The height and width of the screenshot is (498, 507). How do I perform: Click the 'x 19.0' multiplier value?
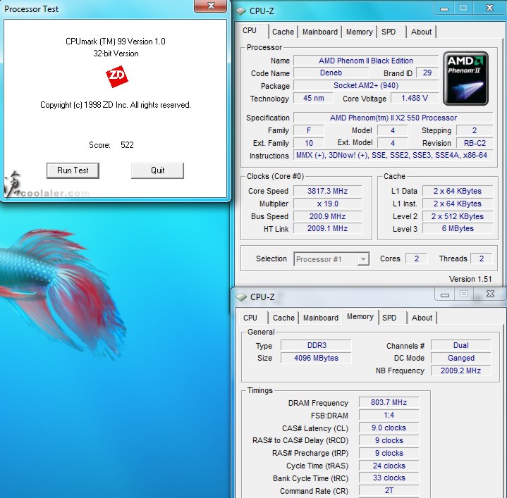[327, 204]
